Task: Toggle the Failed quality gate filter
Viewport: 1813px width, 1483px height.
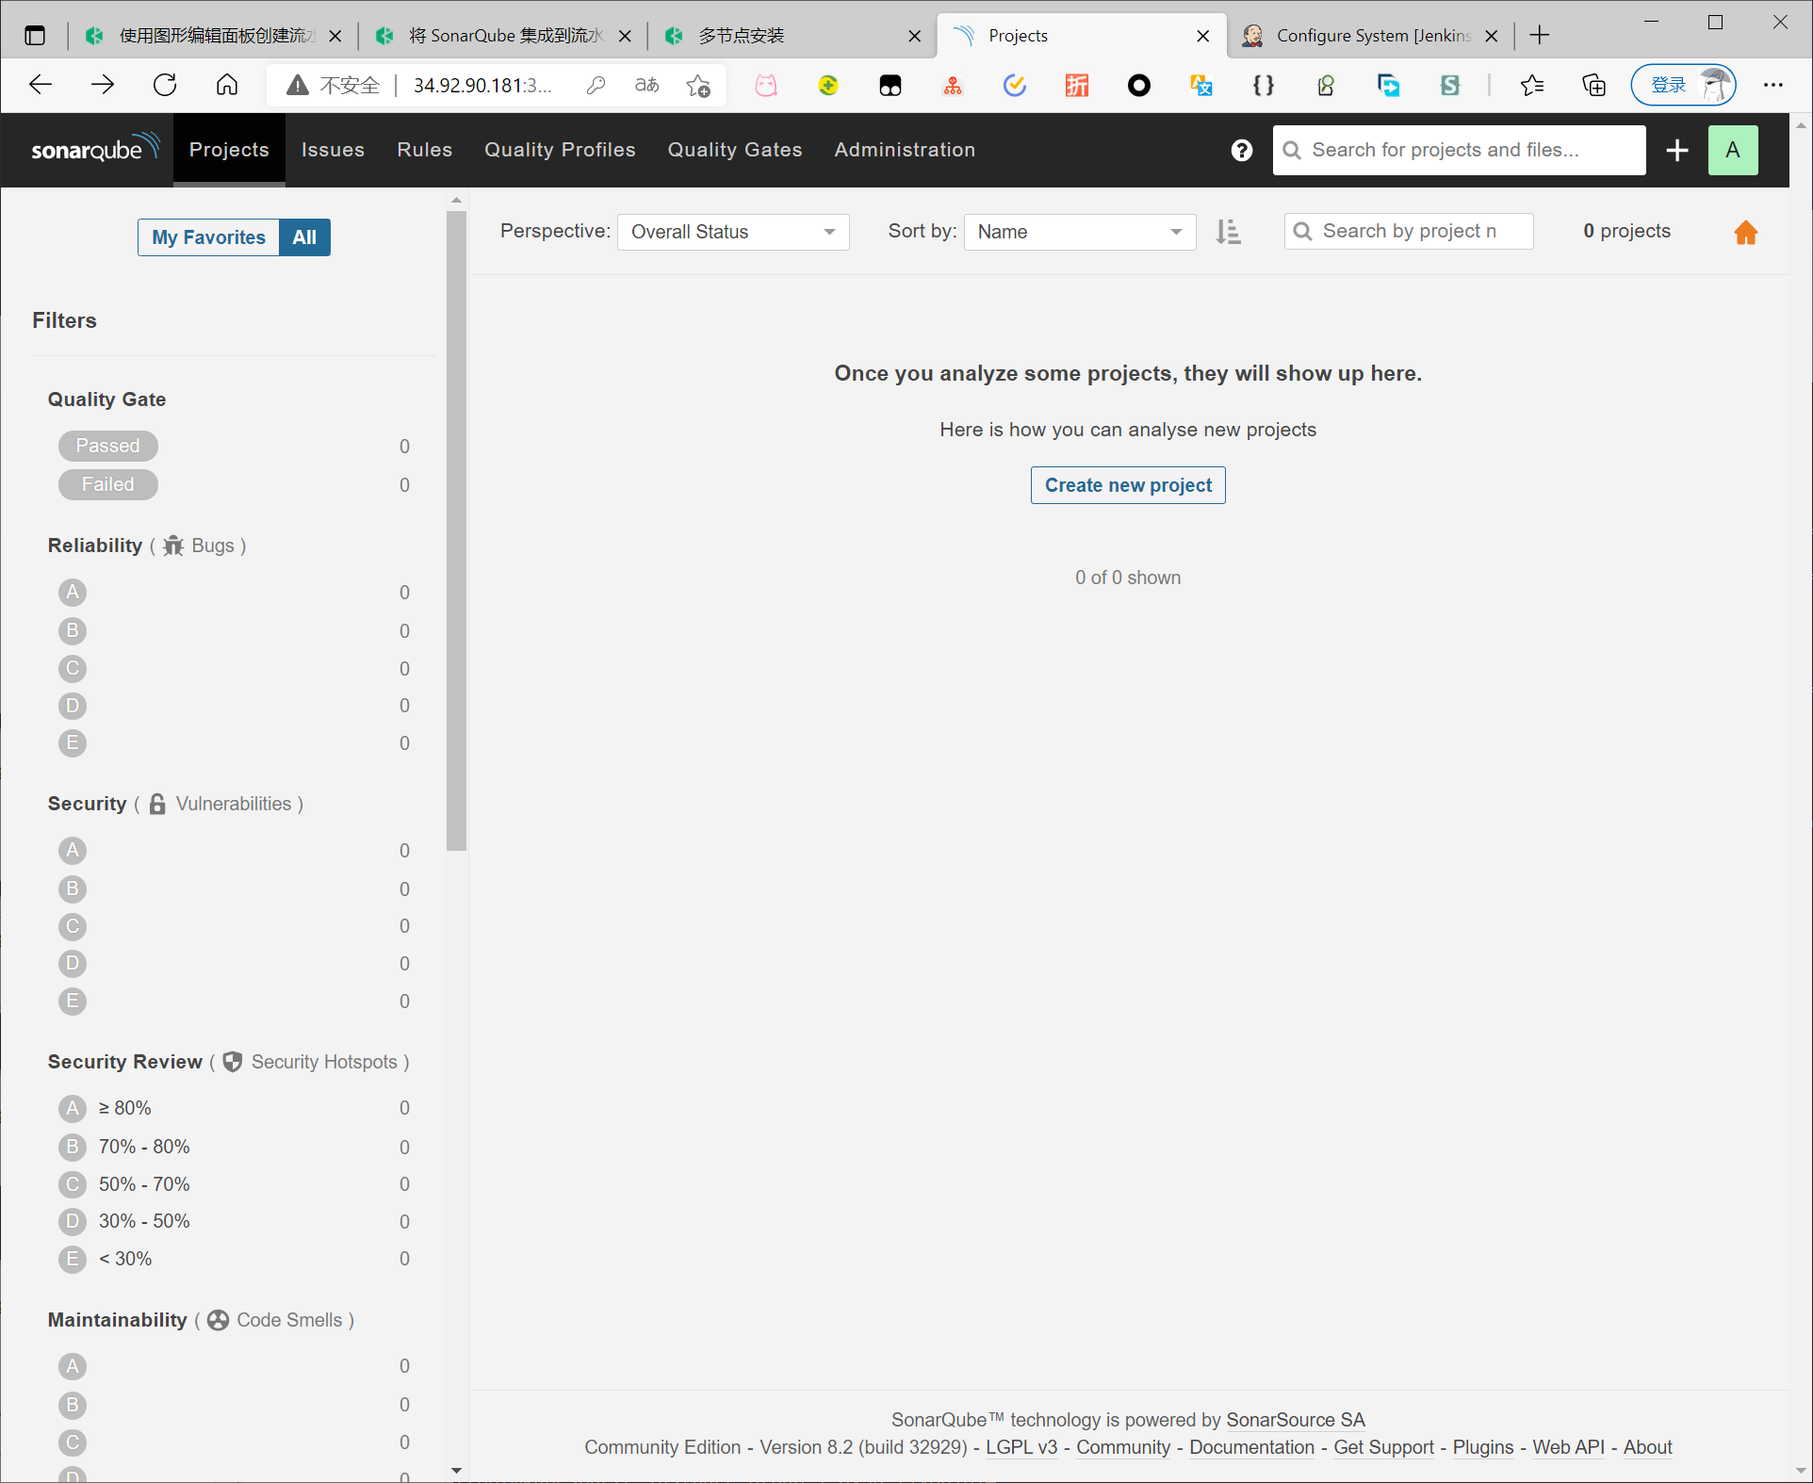Action: pyautogui.click(x=107, y=484)
